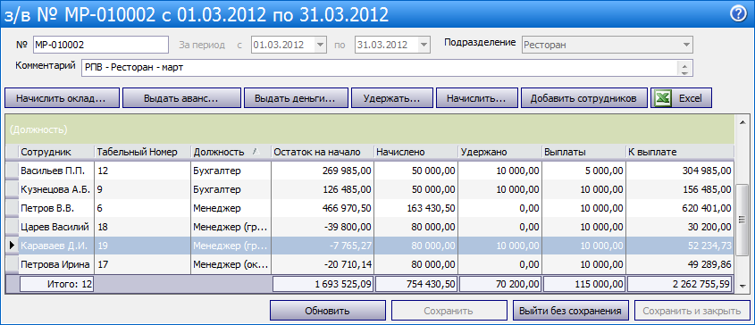Select the Петров В.В. employee cell
Viewport: 755px width, 325px height.
pos(56,208)
